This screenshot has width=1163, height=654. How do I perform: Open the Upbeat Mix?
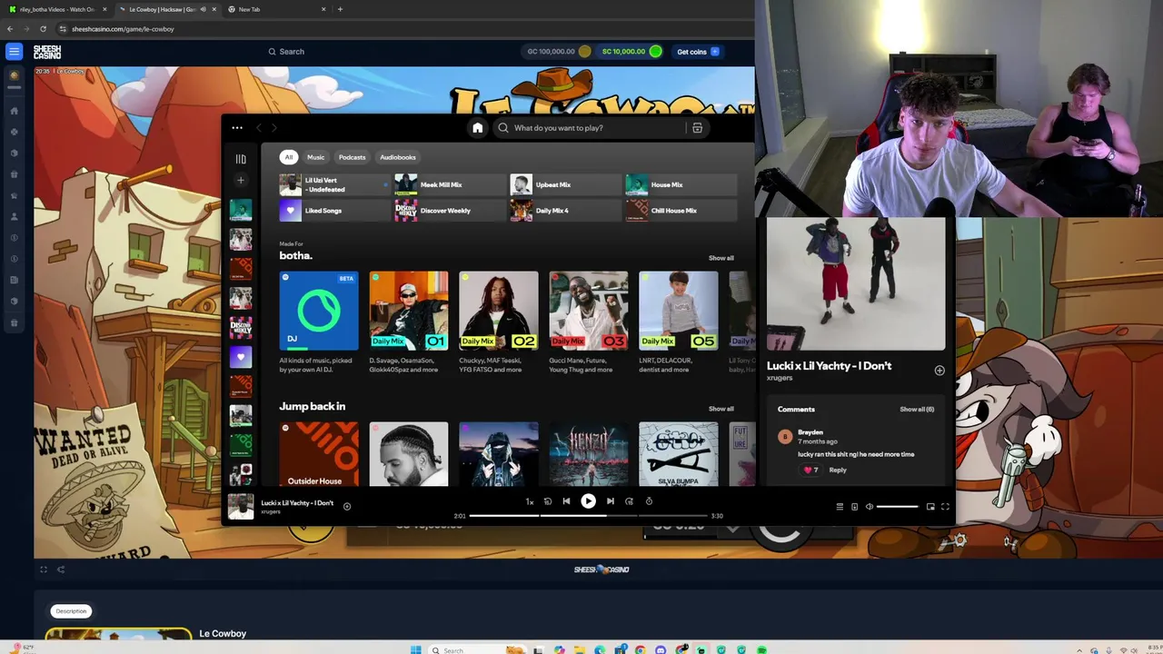(x=564, y=185)
